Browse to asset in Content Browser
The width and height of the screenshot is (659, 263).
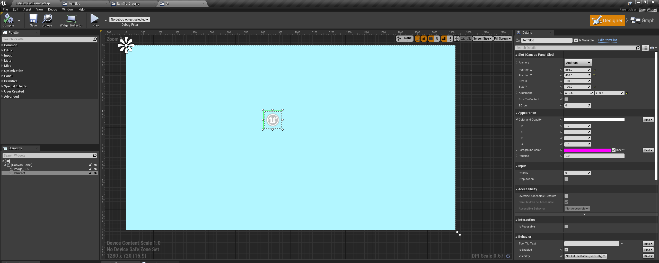click(x=47, y=20)
